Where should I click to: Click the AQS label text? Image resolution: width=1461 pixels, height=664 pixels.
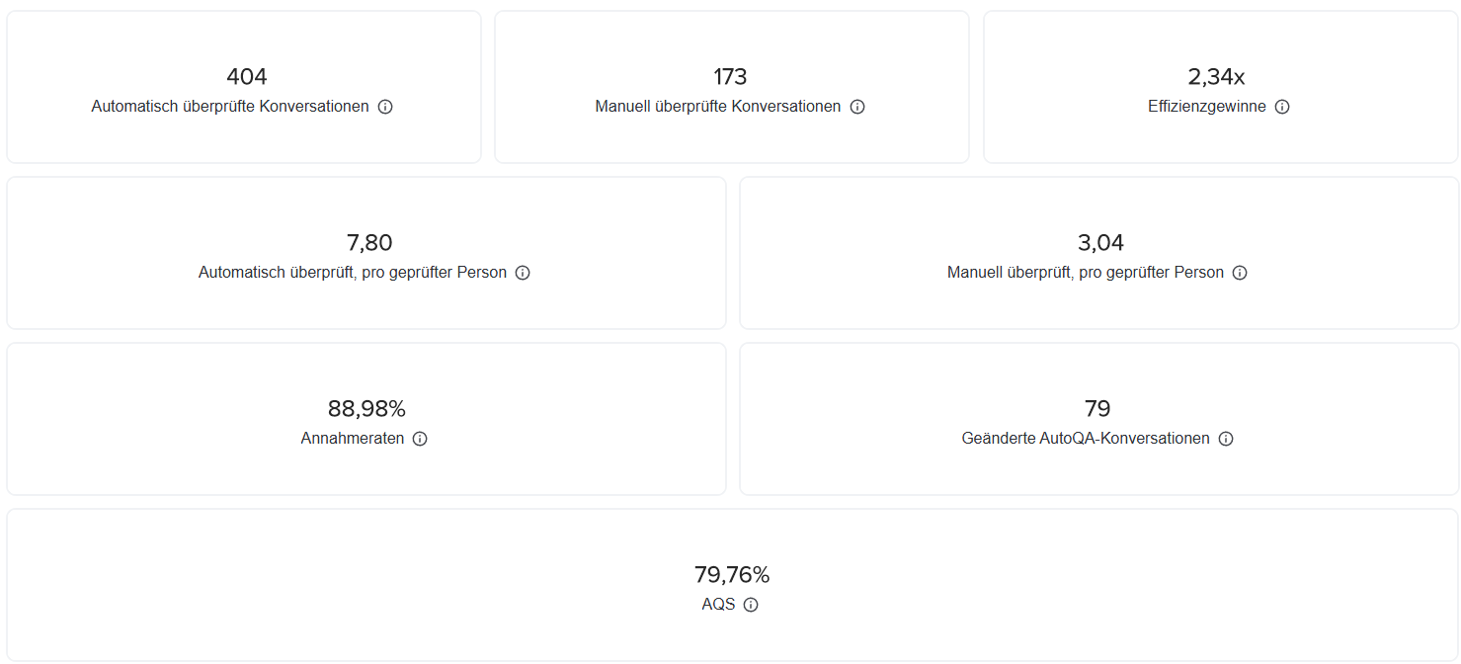(718, 605)
